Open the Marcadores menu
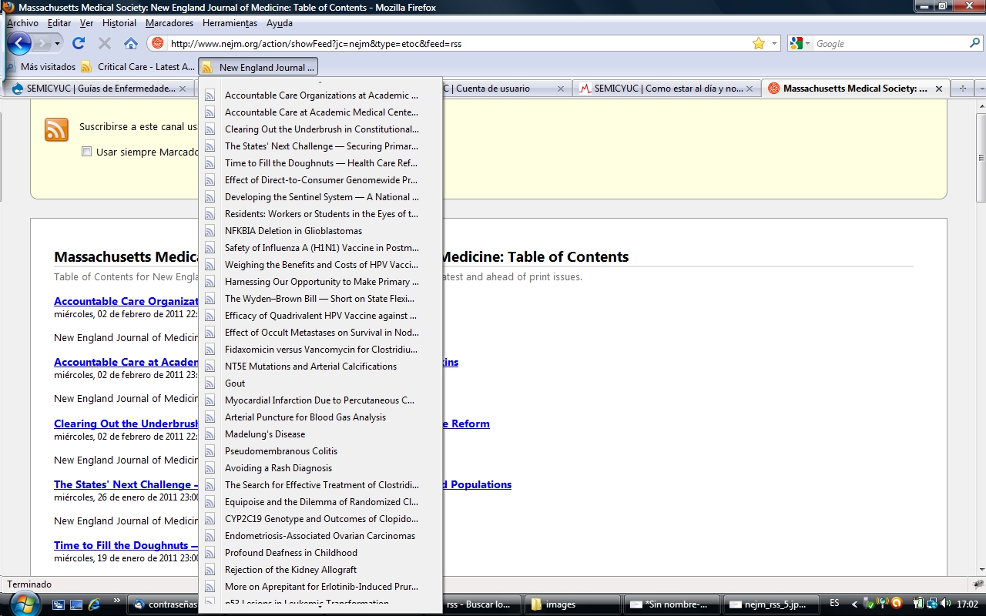This screenshot has height=616, width=986. tap(169, 23)
